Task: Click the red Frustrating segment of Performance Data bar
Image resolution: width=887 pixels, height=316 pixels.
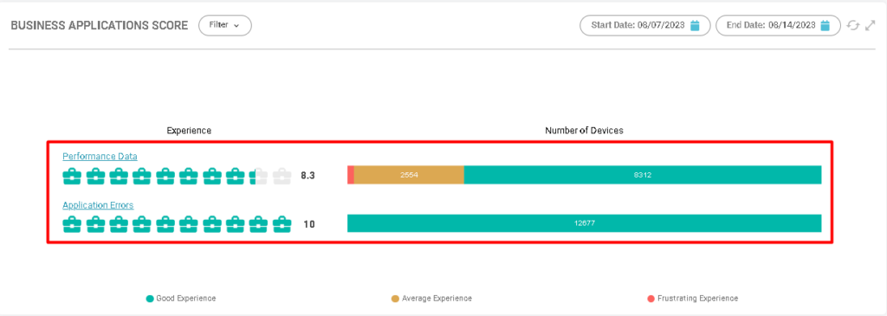Action: (x=351, y=175)
